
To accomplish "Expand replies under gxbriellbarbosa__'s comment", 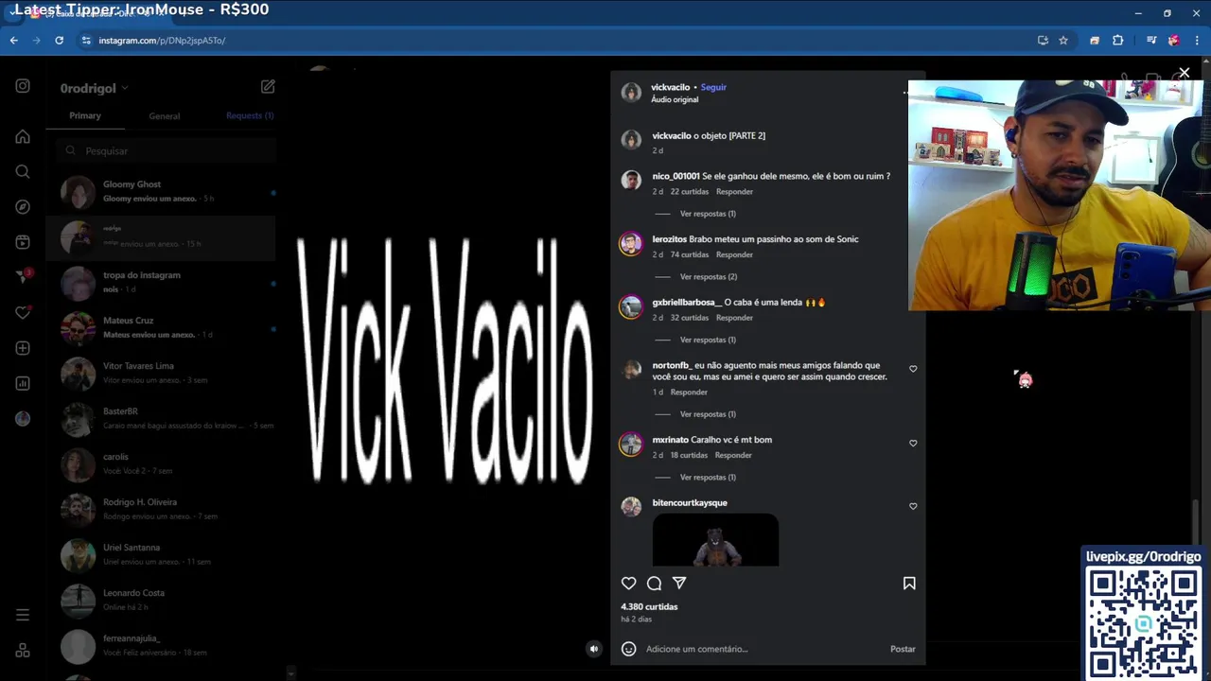I will pos(708,340).
